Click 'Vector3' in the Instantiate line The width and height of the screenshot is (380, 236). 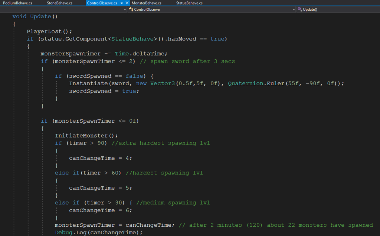163,83
